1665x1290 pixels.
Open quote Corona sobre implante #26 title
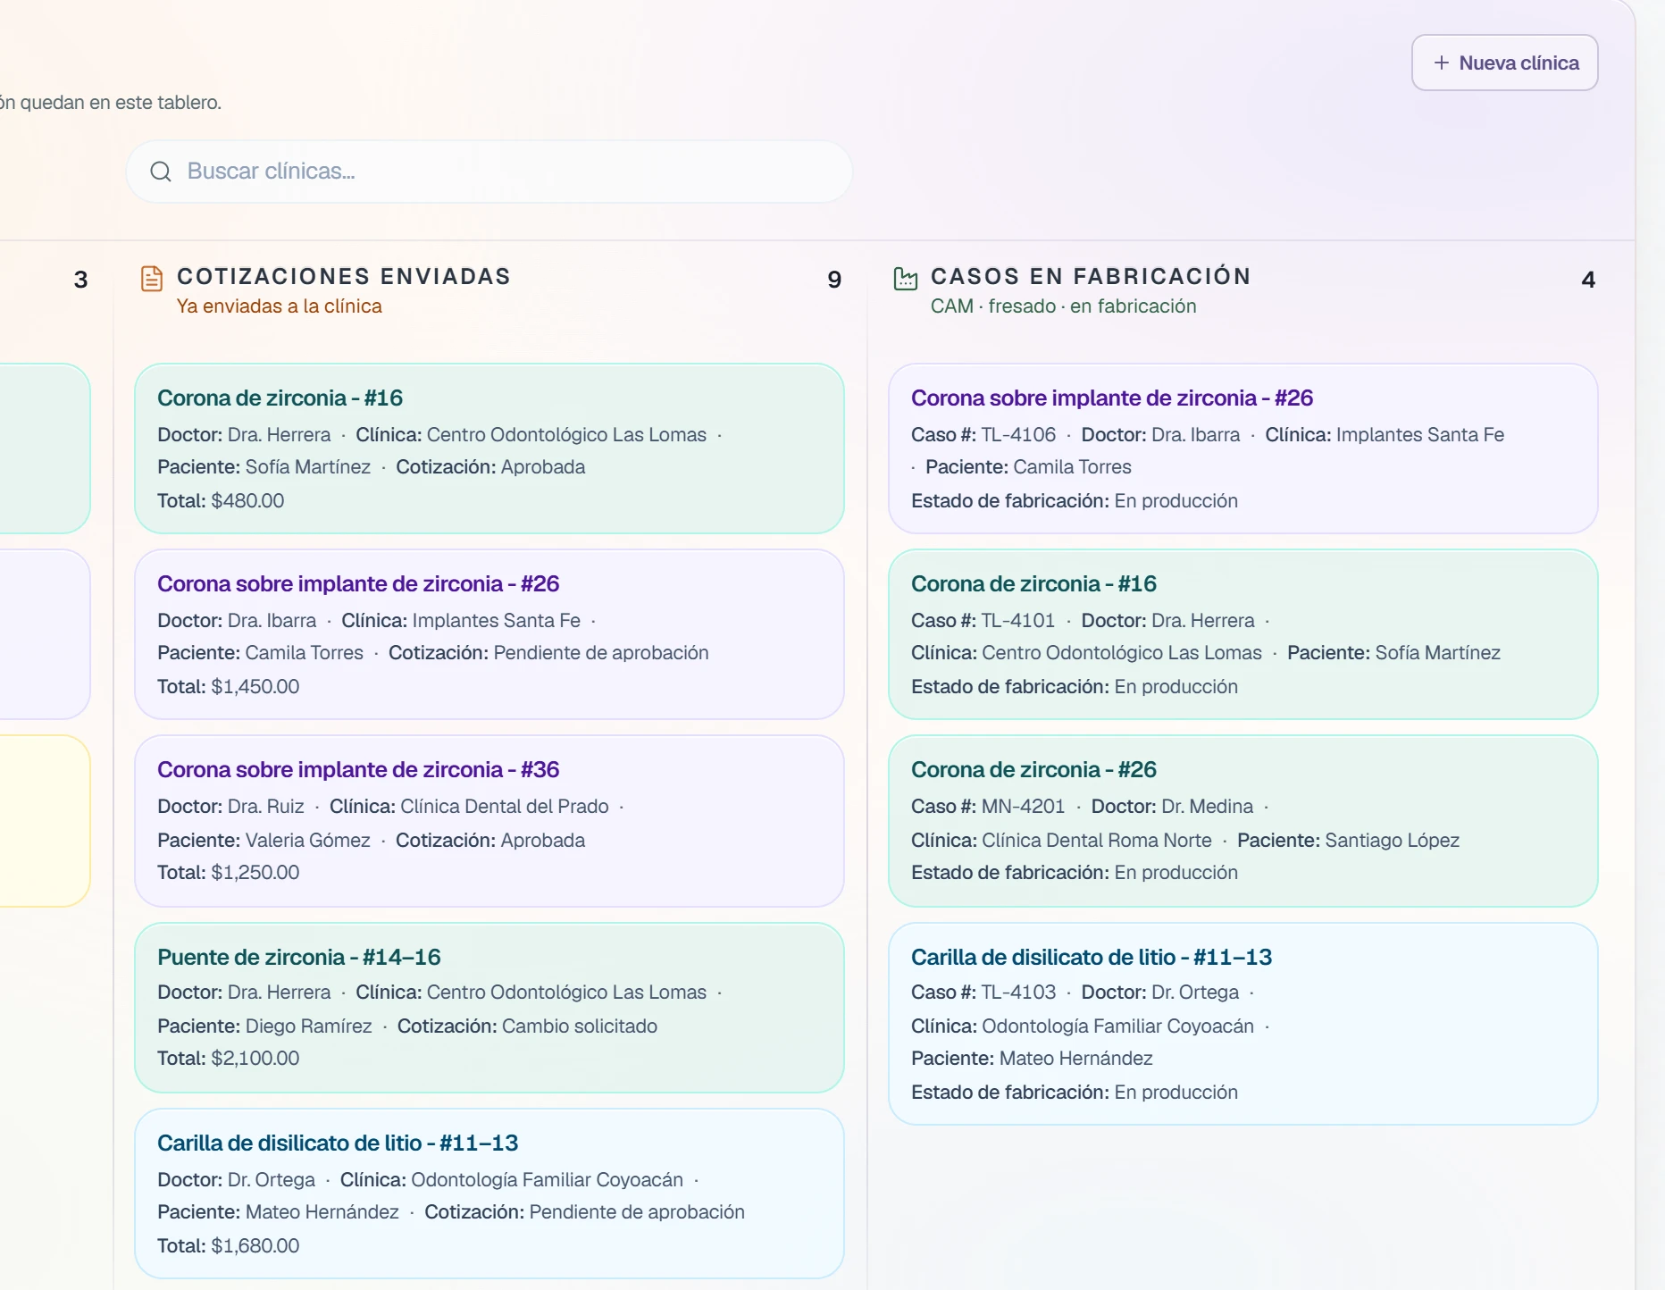point(358,583)
